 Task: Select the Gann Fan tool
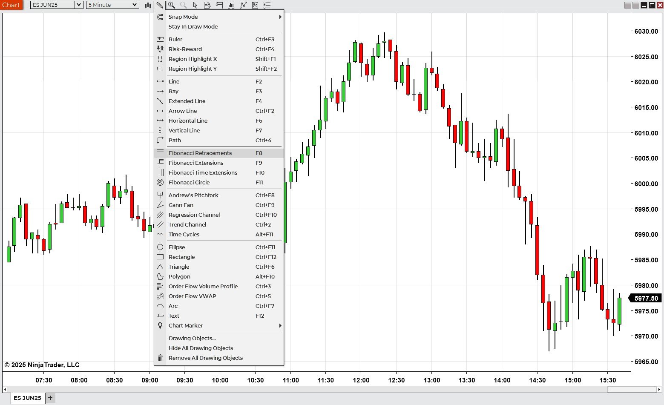tap(219, 205)
